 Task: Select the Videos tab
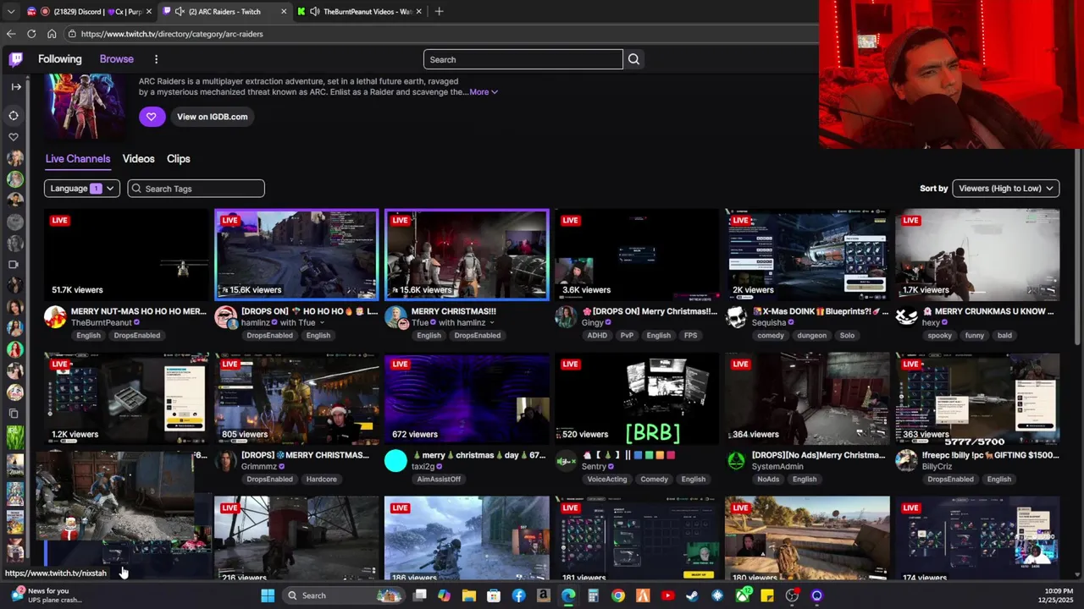138,159
